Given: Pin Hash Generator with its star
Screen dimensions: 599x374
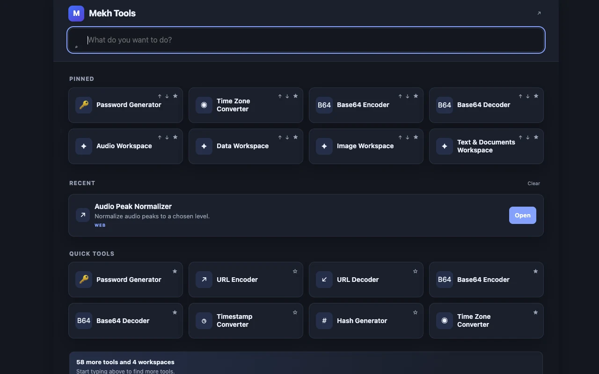Looking at the screenshot, I should click(x=416, y=312).
